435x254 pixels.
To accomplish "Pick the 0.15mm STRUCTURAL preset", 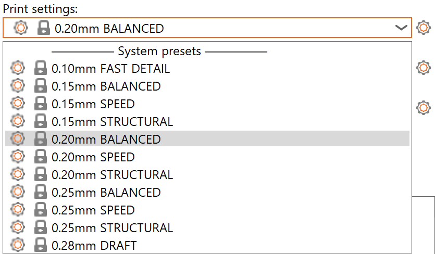I will [x=112, y=122].
